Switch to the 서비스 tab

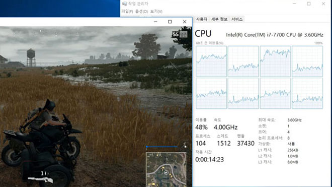pyautogui.click(x=237, y=19)
